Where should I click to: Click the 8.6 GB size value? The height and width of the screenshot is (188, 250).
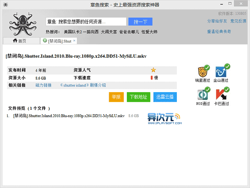pos(41,78)
